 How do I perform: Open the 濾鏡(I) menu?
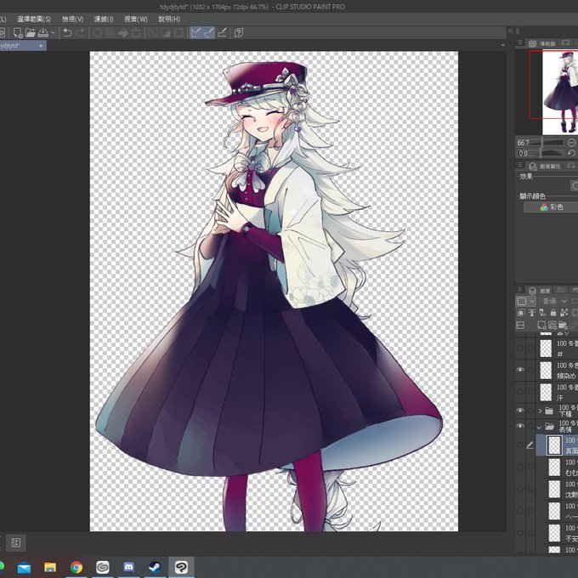click(104, 20)
